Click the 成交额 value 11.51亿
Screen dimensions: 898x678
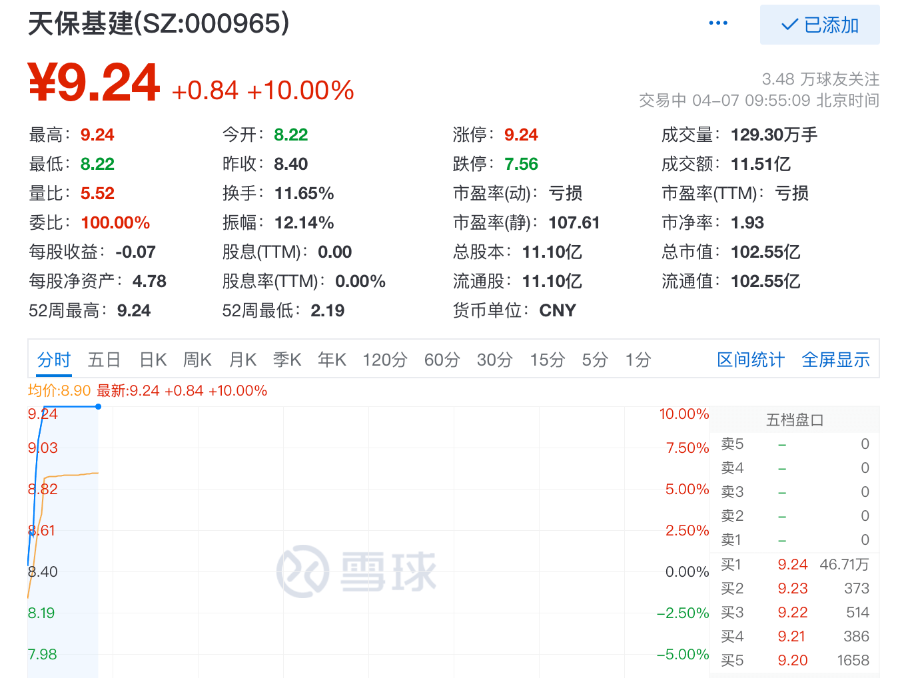point(761,164)
